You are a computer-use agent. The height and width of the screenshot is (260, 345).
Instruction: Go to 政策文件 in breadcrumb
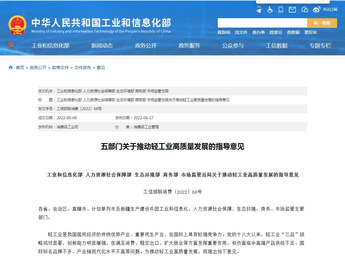(x=60, y=67)
